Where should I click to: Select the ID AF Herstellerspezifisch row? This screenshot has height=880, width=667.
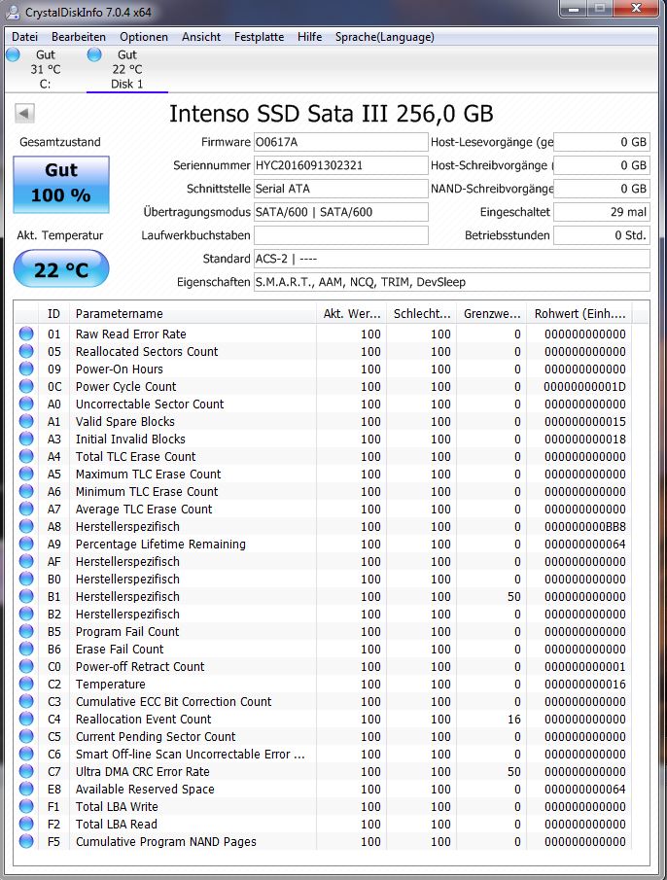pyautogui.click(x=324, y=561)
